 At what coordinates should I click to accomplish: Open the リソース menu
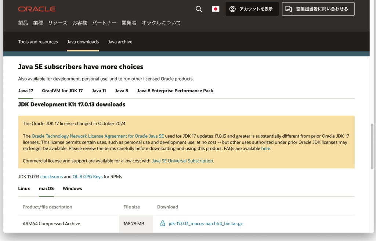coord(58,23)
